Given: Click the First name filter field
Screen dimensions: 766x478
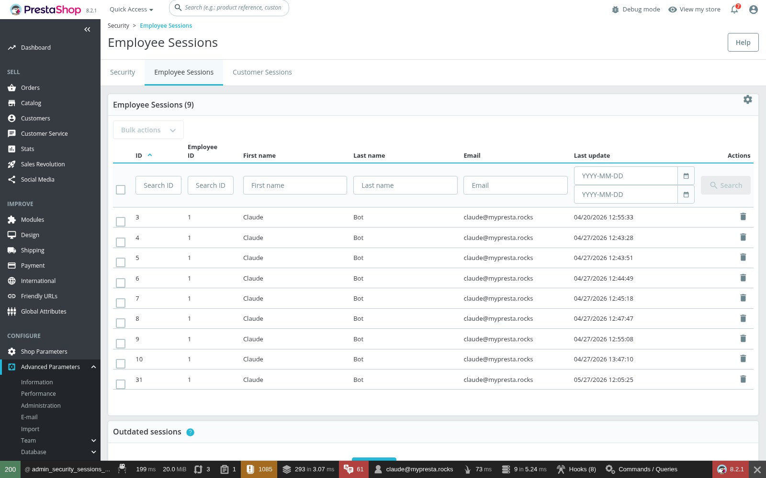Looking at the screenshot, I should [295, 185].
